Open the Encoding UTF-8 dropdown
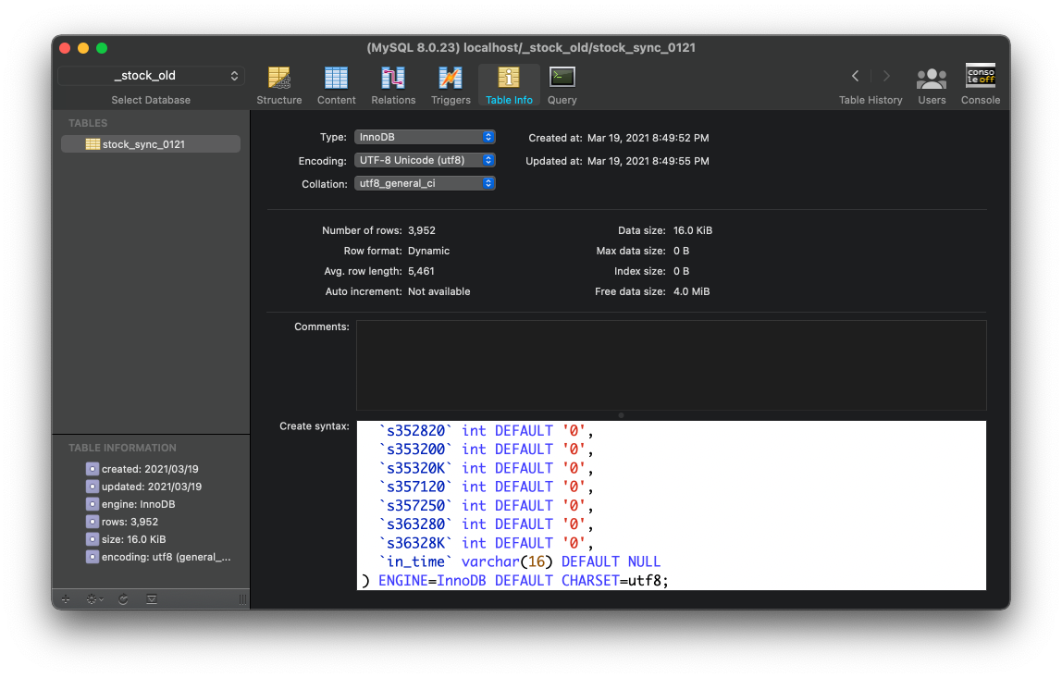 point(425,160)
